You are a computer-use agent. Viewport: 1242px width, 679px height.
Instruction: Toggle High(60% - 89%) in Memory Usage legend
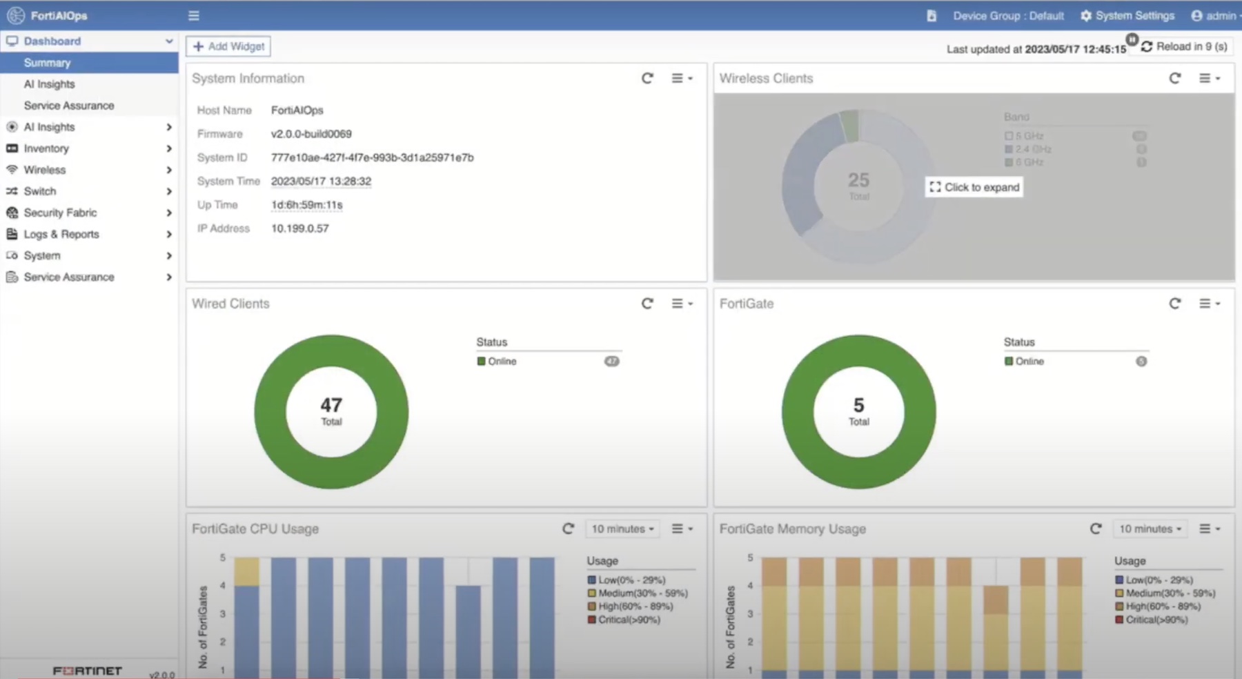coord(1158,606)
